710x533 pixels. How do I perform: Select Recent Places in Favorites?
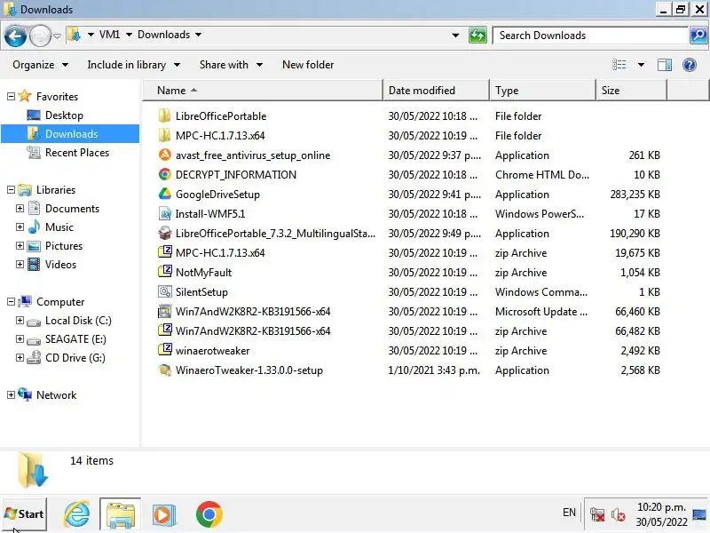pyautogui.click(x=77, y=152)
